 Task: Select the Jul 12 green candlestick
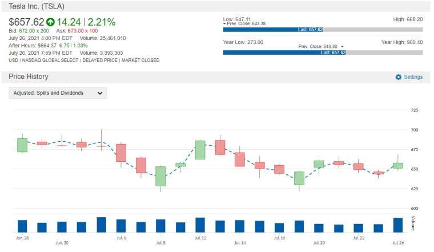200,150
